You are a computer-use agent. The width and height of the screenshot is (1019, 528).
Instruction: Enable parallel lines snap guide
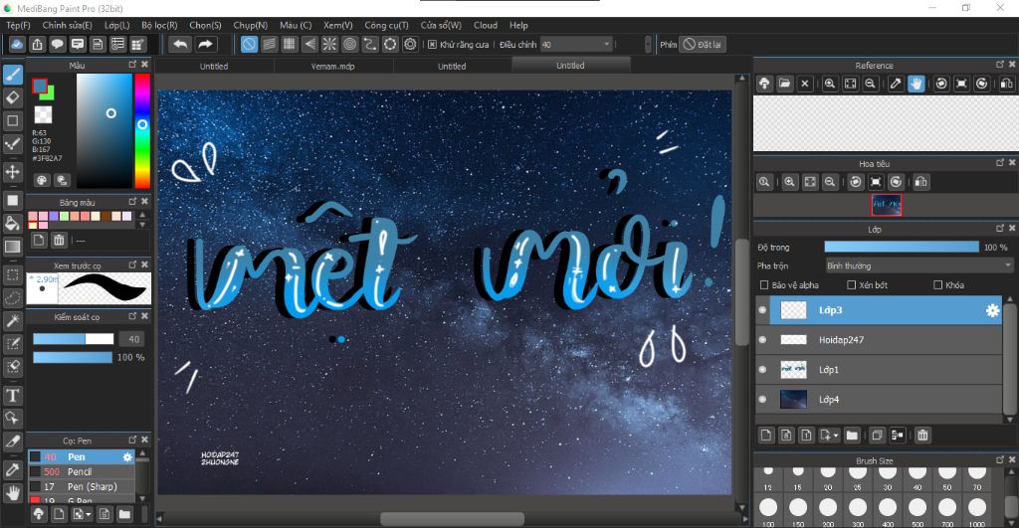[x=269, y=44]
